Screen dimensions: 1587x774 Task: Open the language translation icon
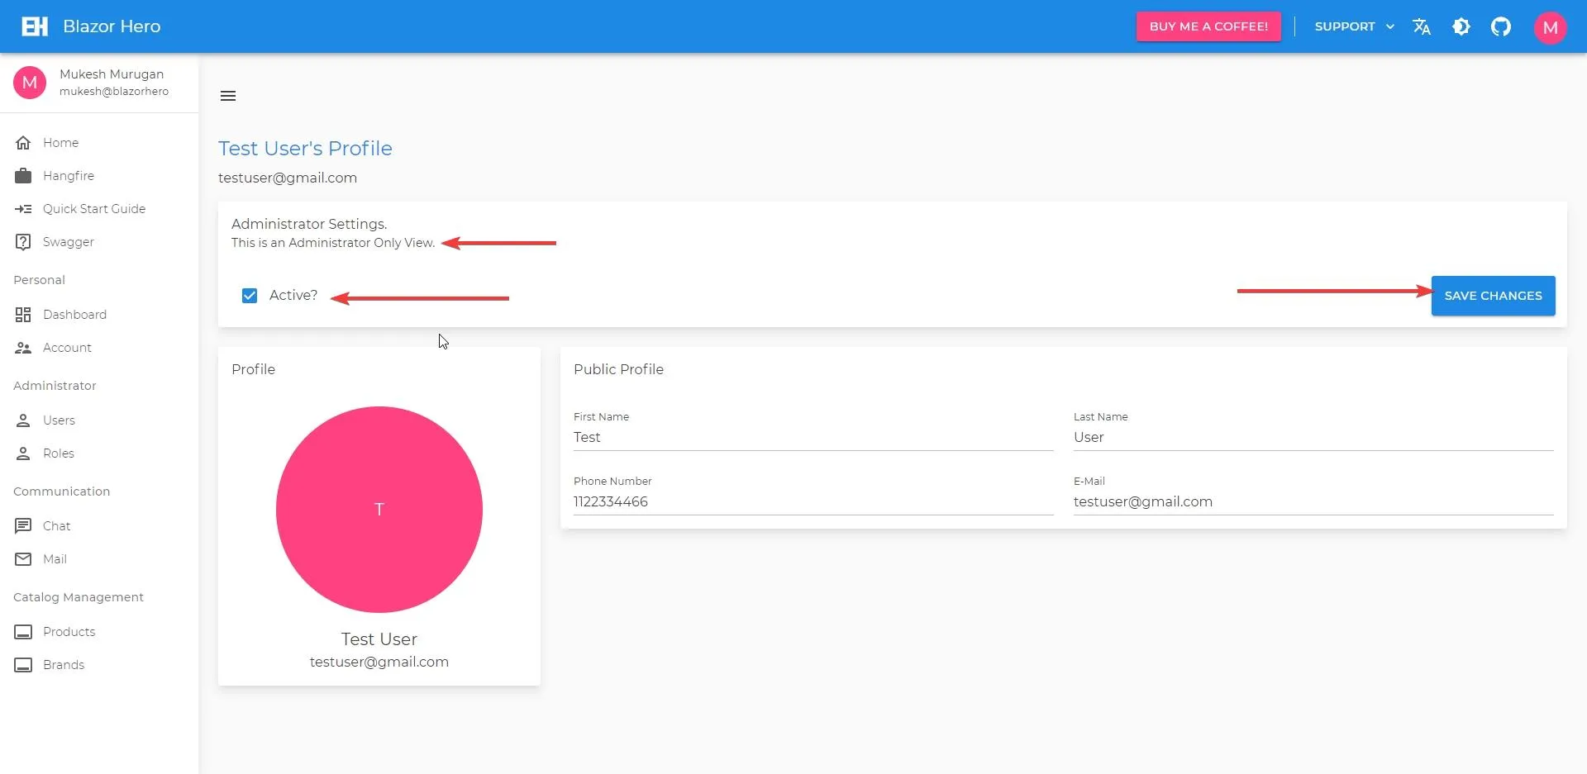tap(1421, 26)
